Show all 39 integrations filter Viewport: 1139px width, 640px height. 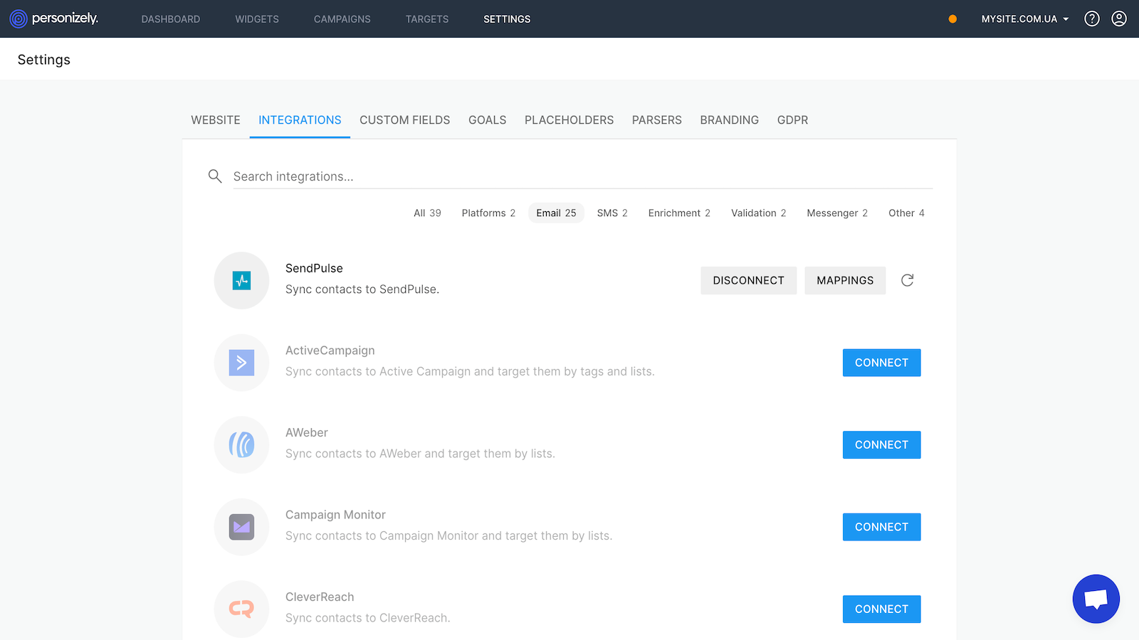(x=427, y=213)
